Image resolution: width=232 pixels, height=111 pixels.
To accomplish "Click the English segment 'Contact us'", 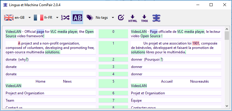I will tap(14, 107).
